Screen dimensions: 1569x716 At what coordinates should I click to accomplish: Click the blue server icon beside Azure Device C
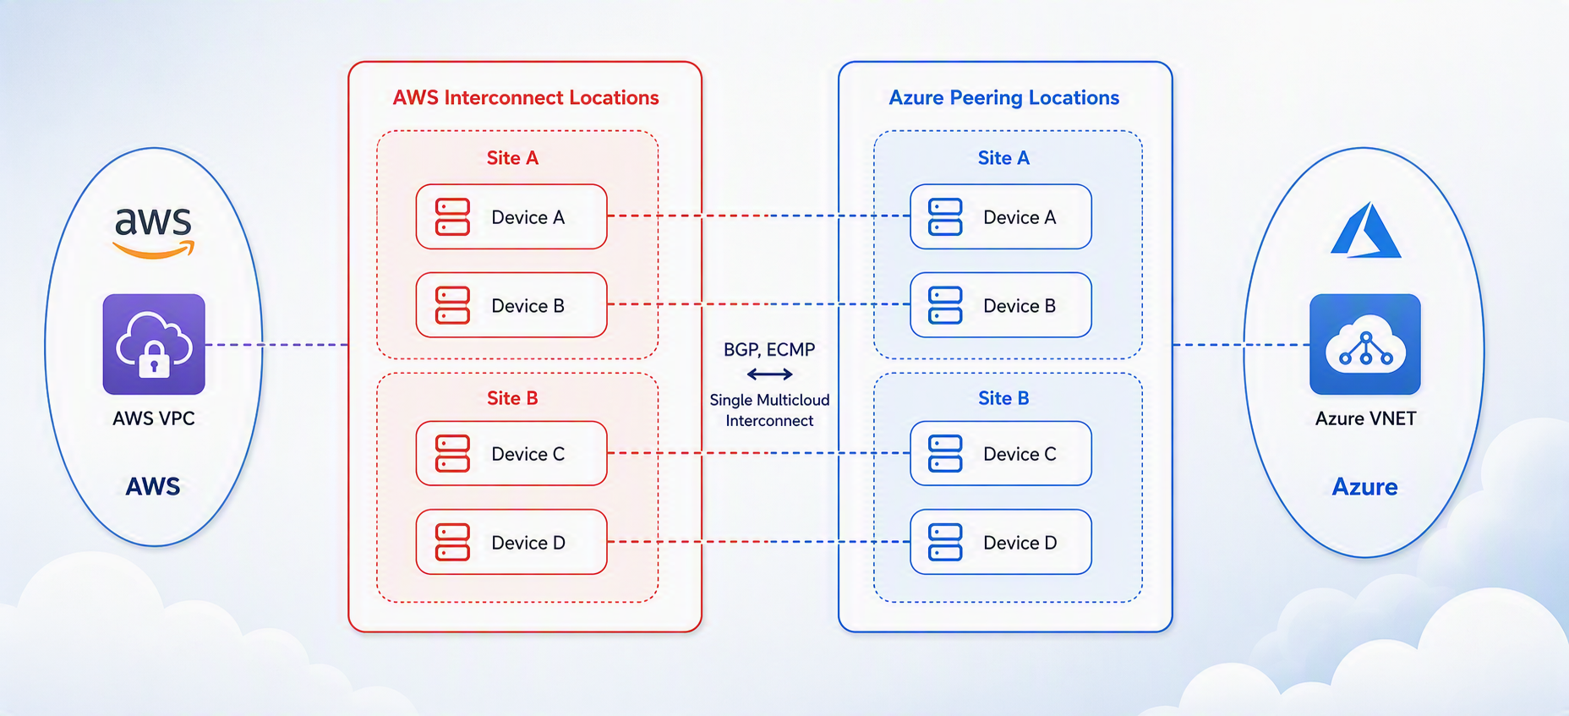pyautogui.click(x=945, y=454)
